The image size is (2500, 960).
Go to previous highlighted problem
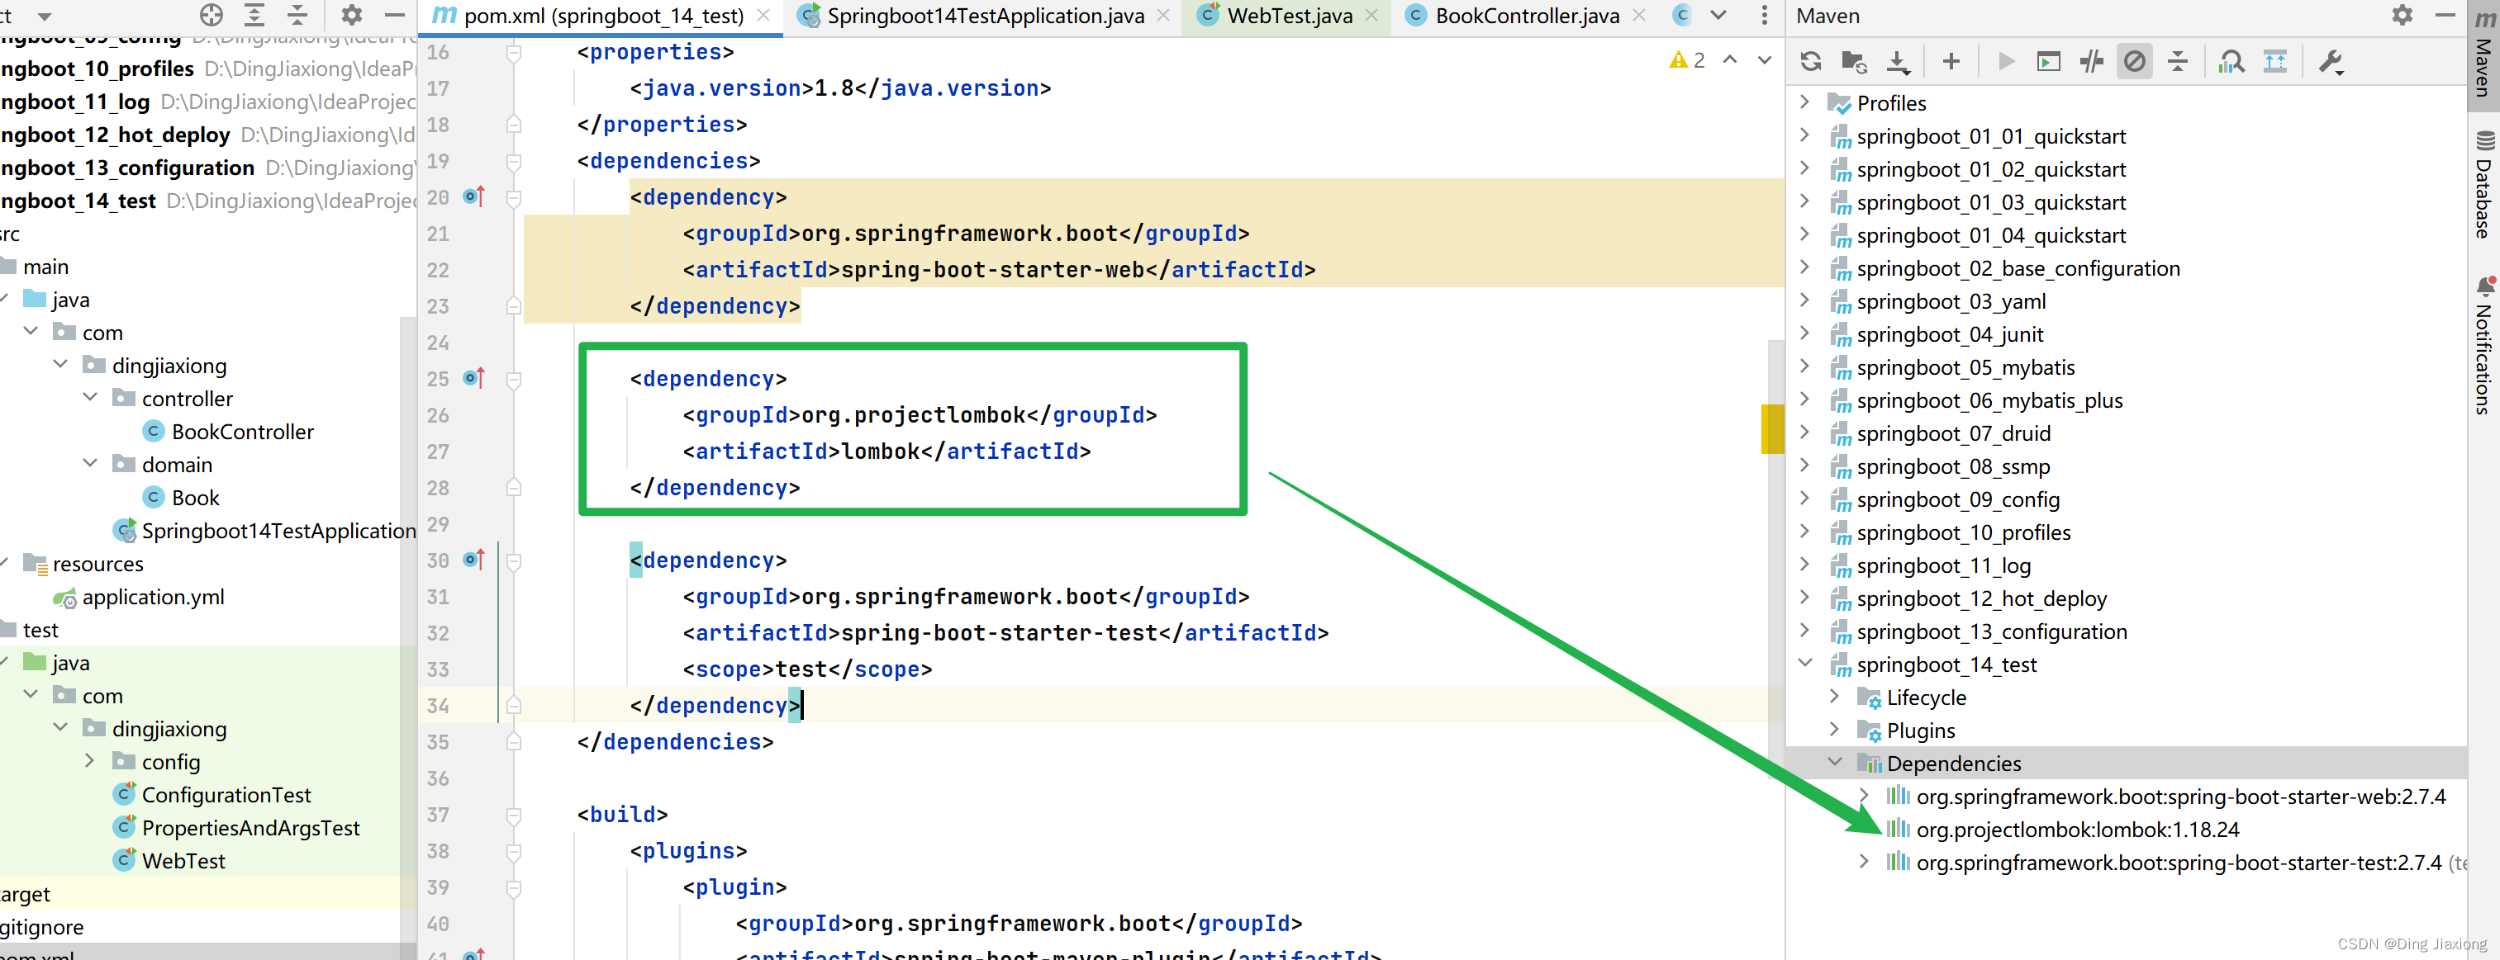click(x=1729, y=60)
